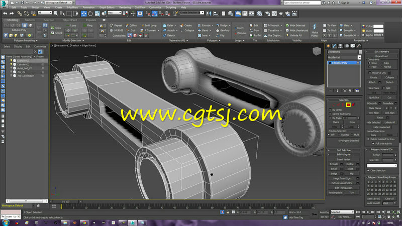
Task: Open the Modifiers menu
Action: click(72, 8)
